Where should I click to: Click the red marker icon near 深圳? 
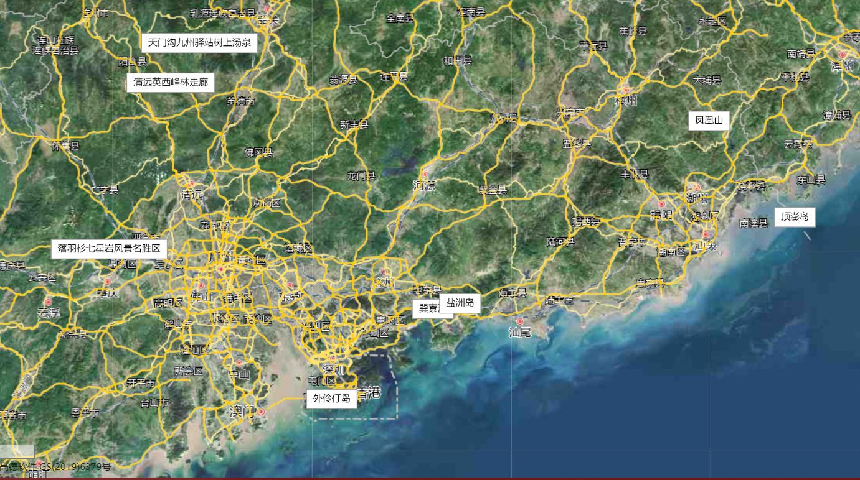[x=333, y=358]
